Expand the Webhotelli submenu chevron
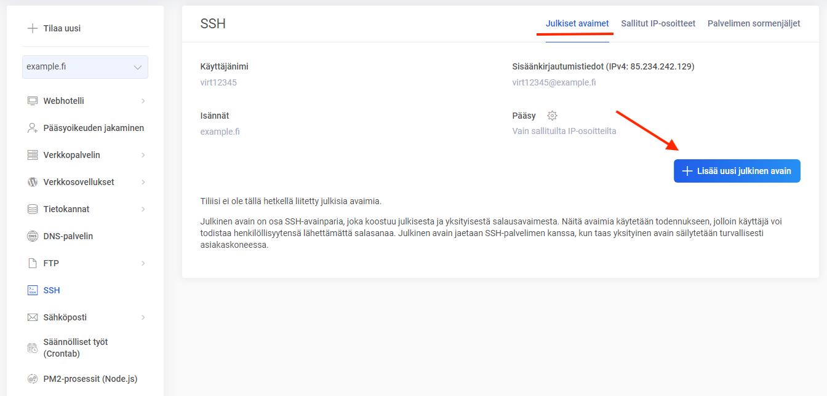The height and width of the screenshot is (396, 827). (143, 101)
